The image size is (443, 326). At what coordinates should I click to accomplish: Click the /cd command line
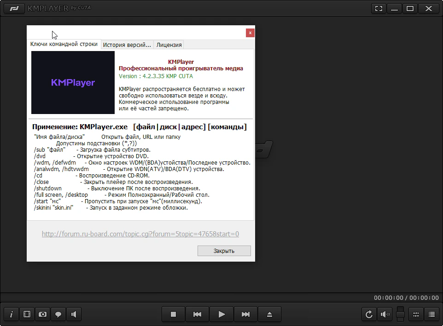pyautogui.click(x=92, y=175)
